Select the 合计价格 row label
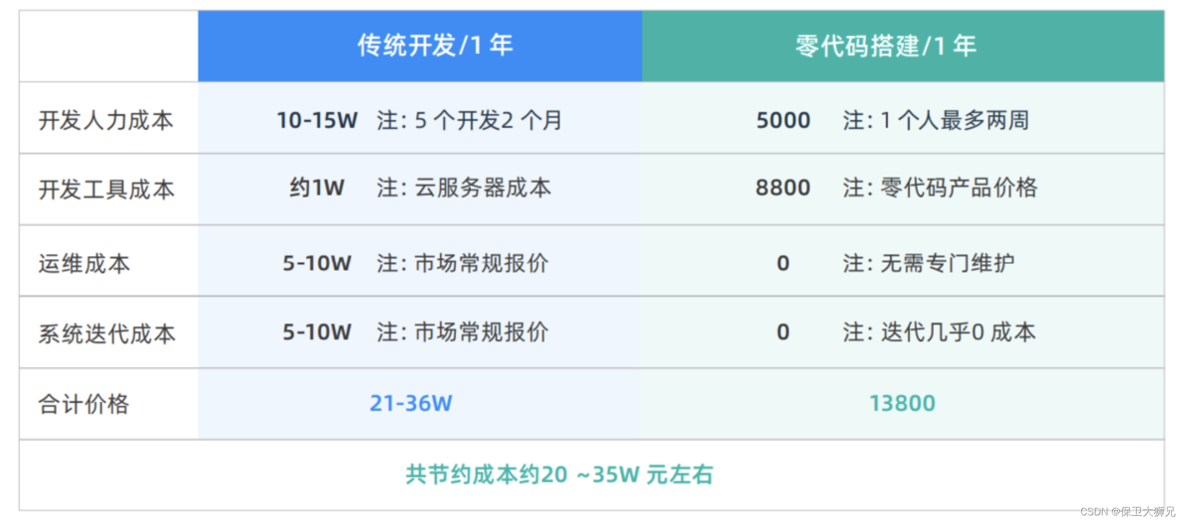This screenshot has height=522, width=1184. pyautogui.click(x=83, y=404)
